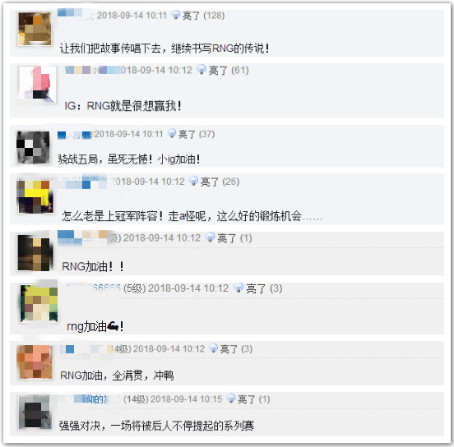Open the yellow avatar beside the 冠军阵容 comment
Image resolution: width=454 pixels, height=447 pixels.
tap(35, 196)
